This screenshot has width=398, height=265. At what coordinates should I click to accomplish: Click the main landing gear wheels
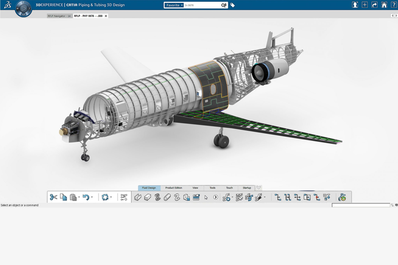tap(222, 141)
